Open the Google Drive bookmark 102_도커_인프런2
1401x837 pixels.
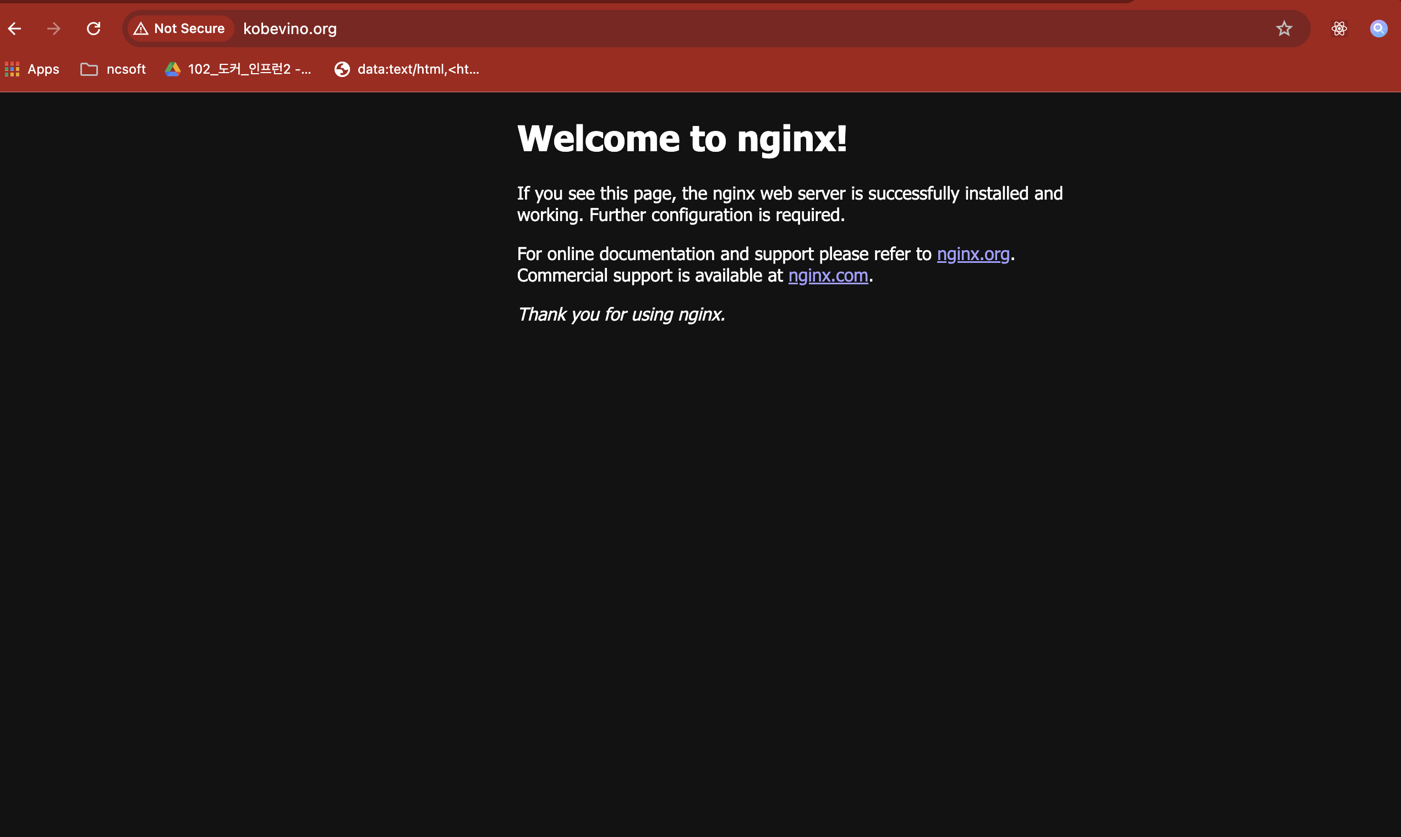pyautogui.click(x=239, y=69)
